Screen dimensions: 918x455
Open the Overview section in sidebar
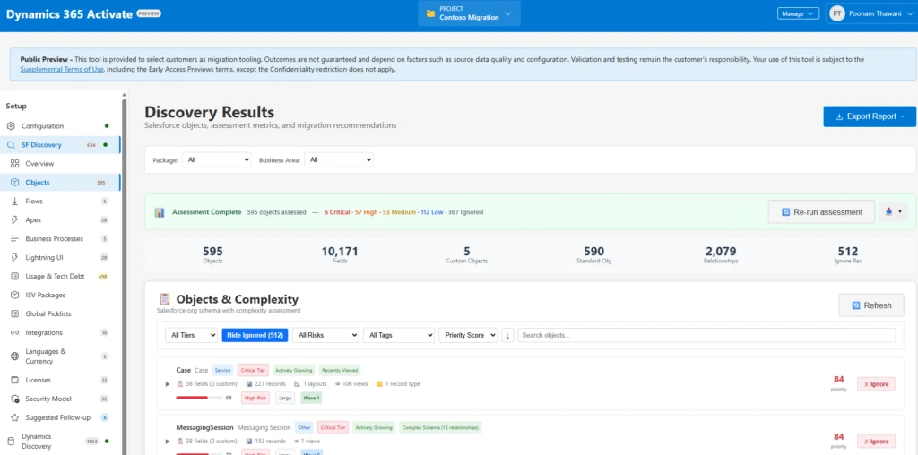[39, 164]
